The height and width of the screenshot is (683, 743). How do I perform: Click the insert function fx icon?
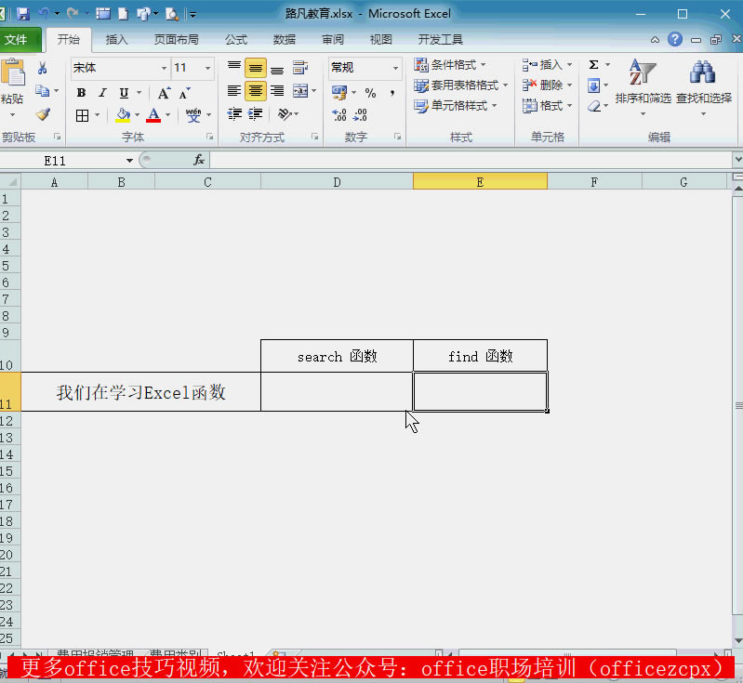tap(198, 160)
